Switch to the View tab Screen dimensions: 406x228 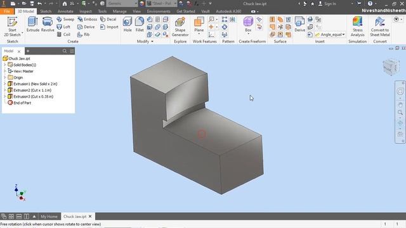pos(137,11)
